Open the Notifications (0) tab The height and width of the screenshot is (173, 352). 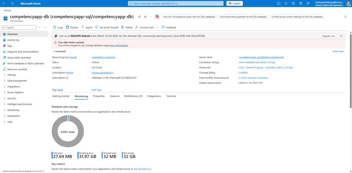click(133, 96)
